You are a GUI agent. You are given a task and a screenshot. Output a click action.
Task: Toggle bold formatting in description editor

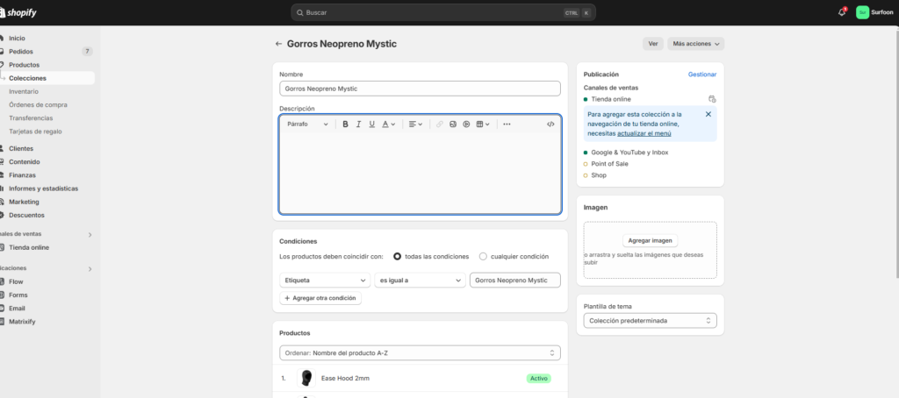coord(346,124)
